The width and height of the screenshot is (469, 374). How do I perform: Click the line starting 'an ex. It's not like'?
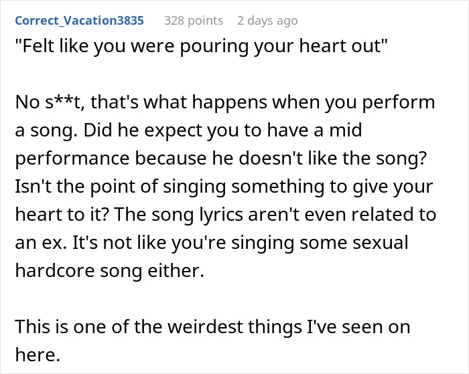(212, 243)
